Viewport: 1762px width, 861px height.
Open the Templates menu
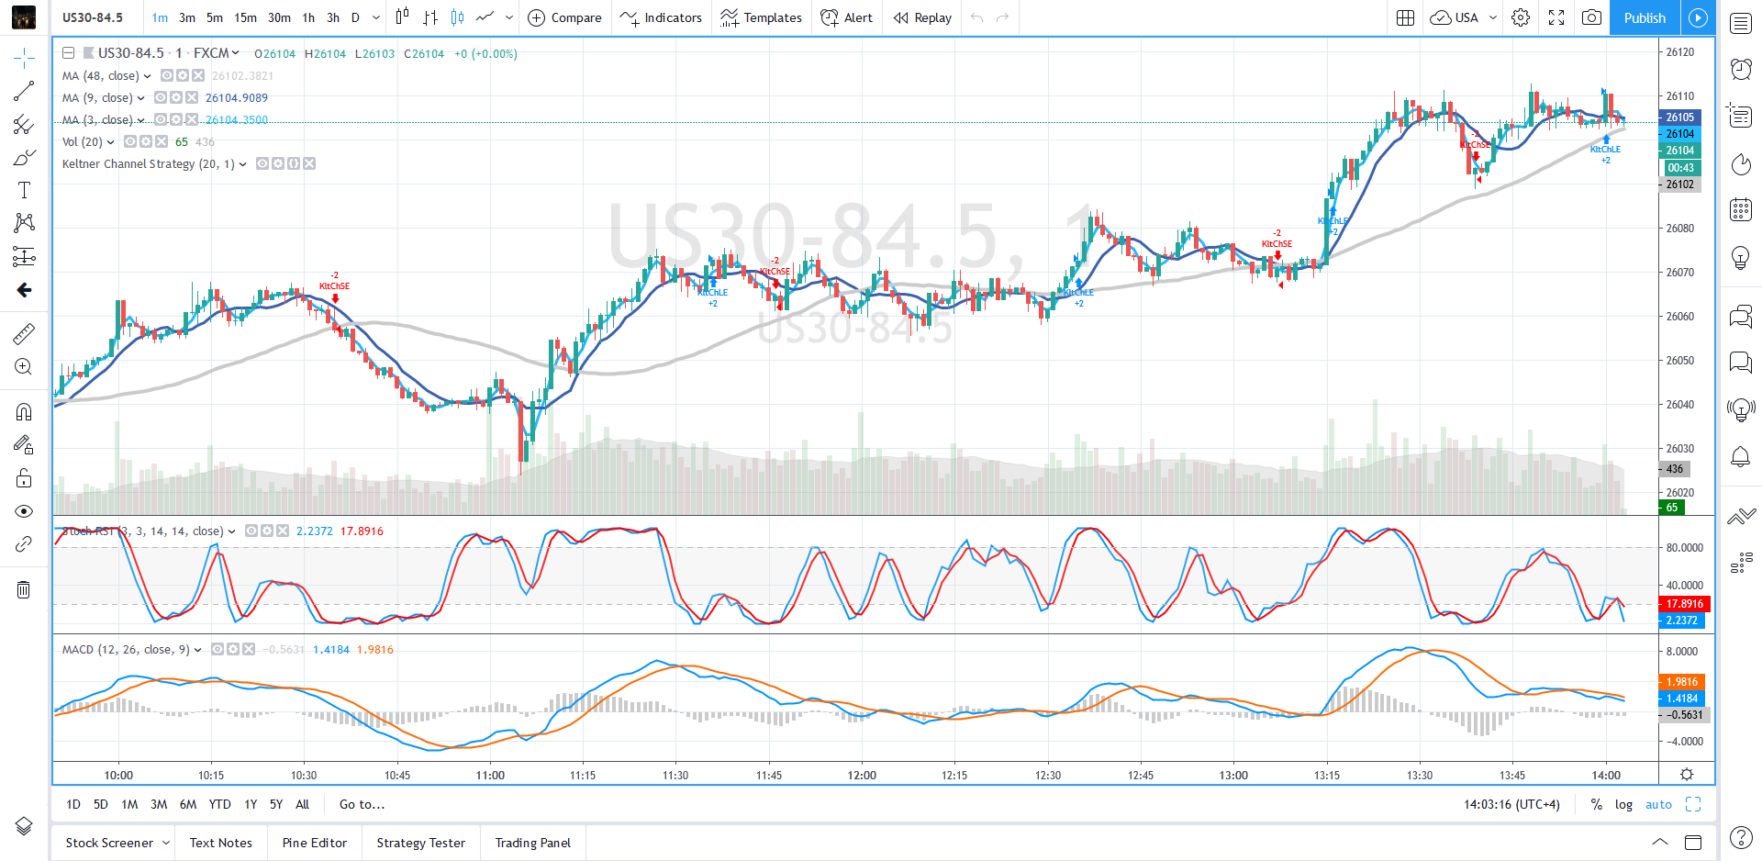762,17
